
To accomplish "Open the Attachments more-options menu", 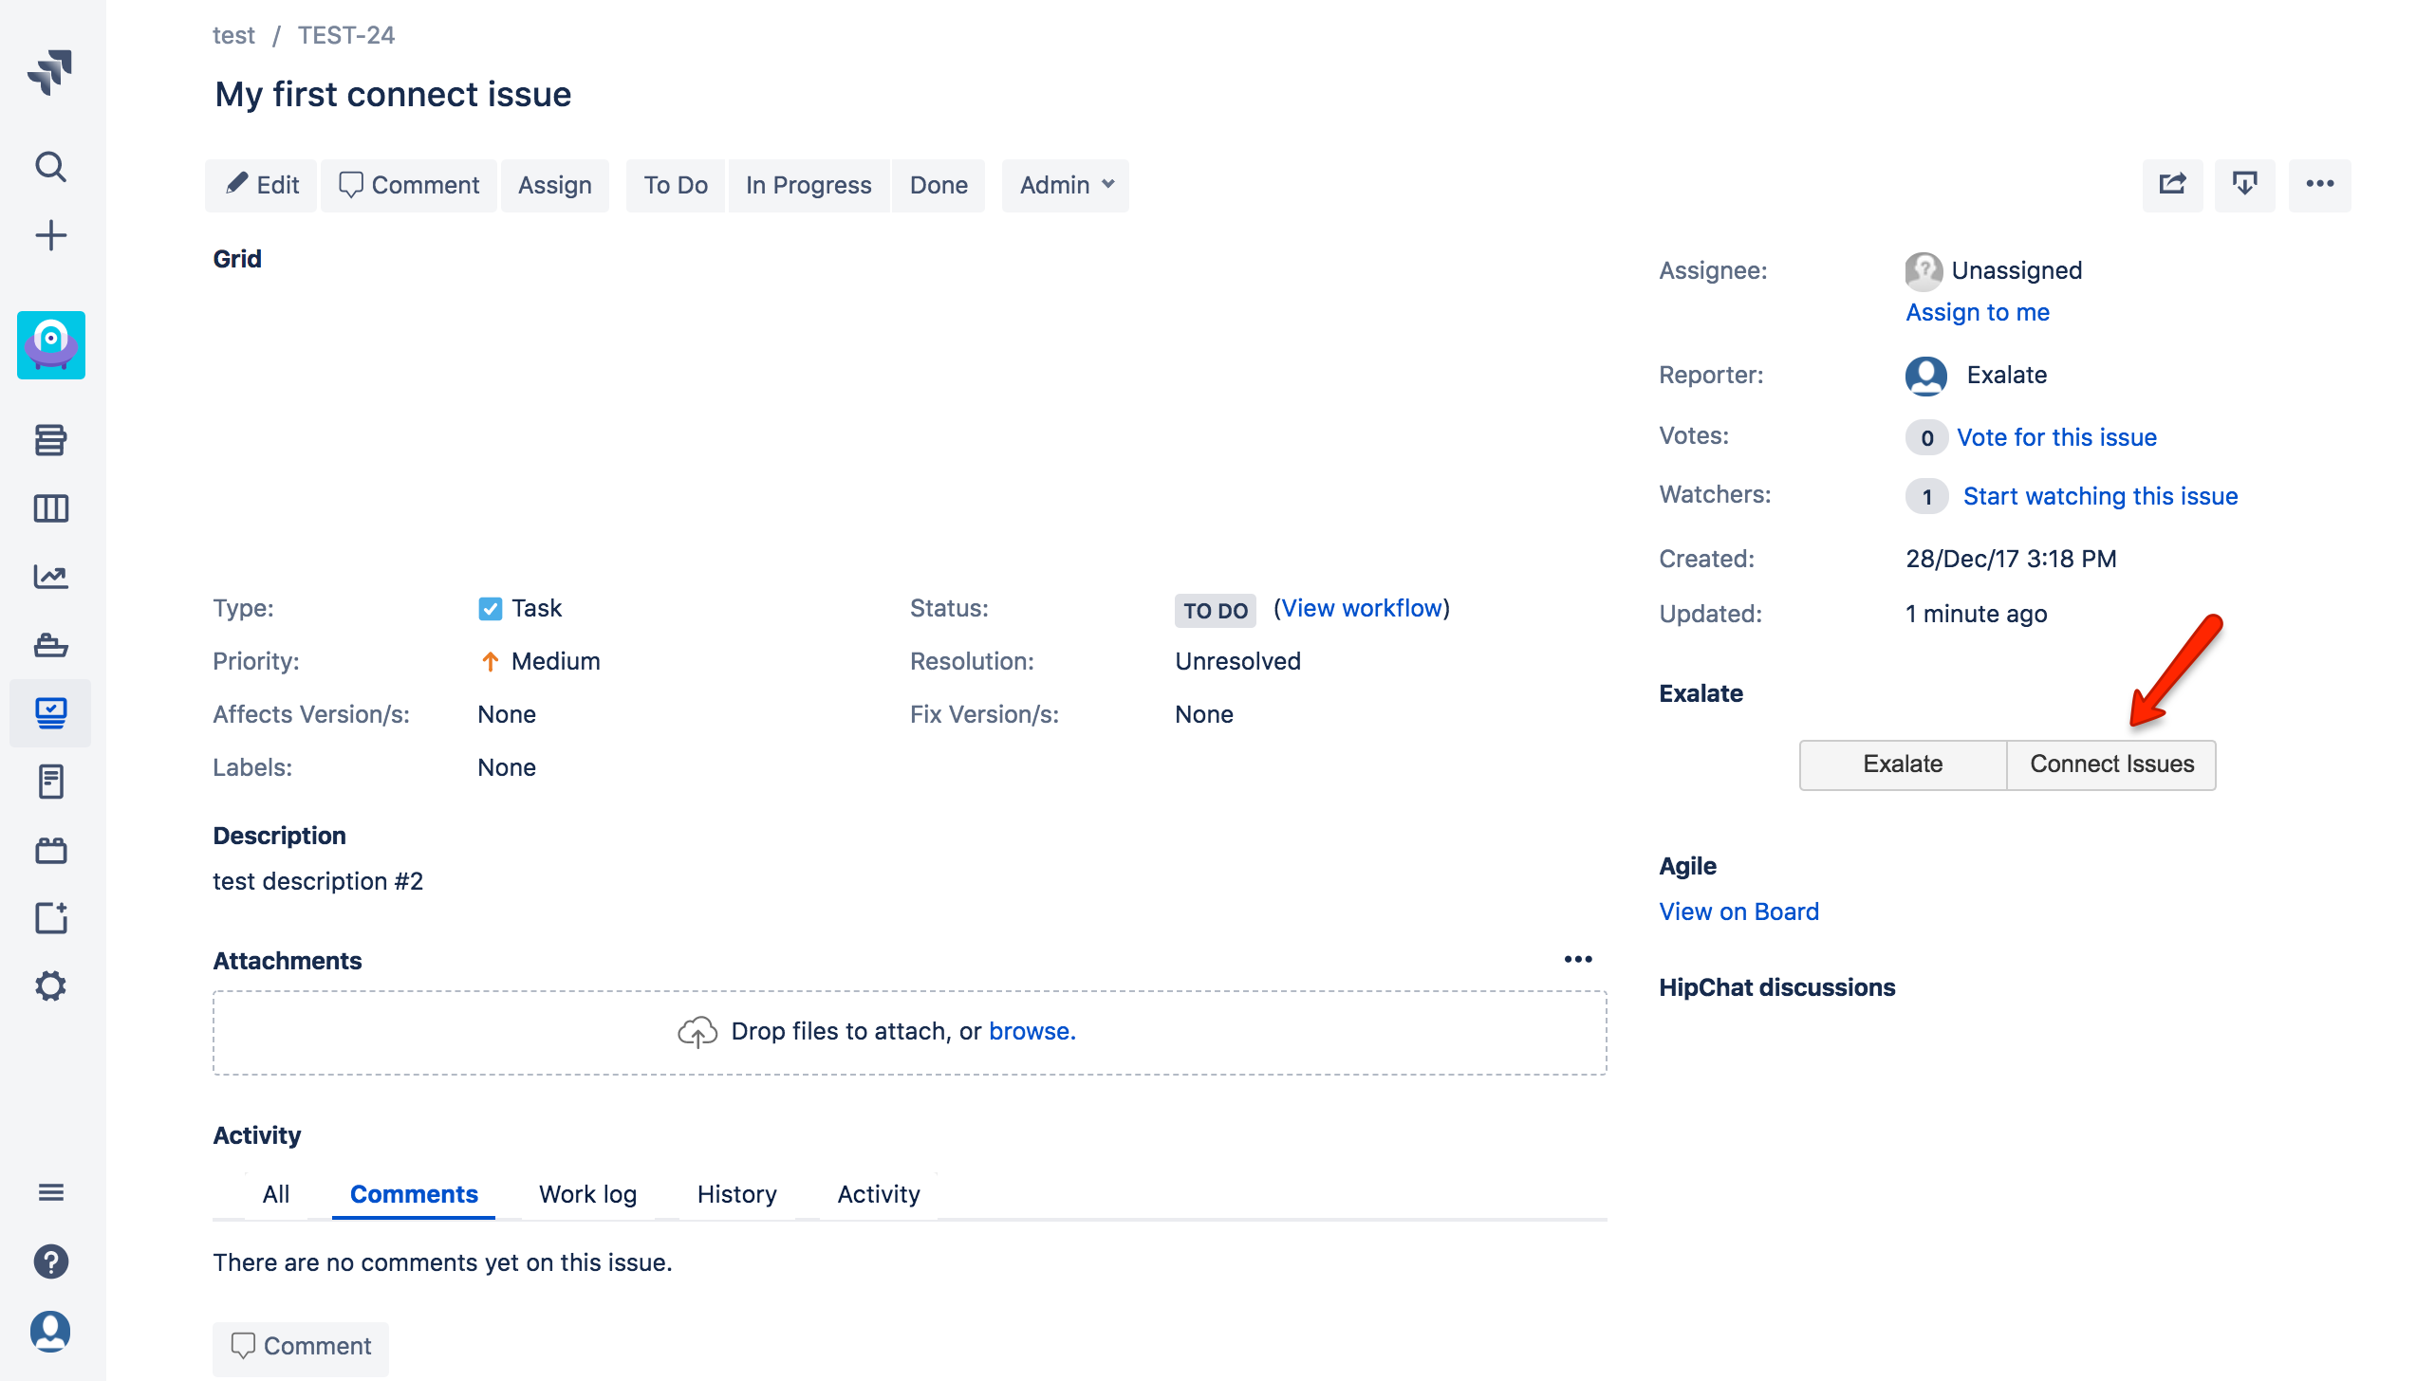I will [1577, 959].
